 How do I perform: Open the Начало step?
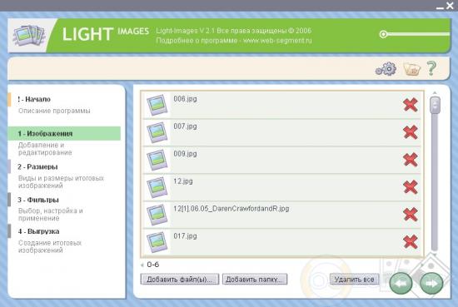[x=34, y=100]
